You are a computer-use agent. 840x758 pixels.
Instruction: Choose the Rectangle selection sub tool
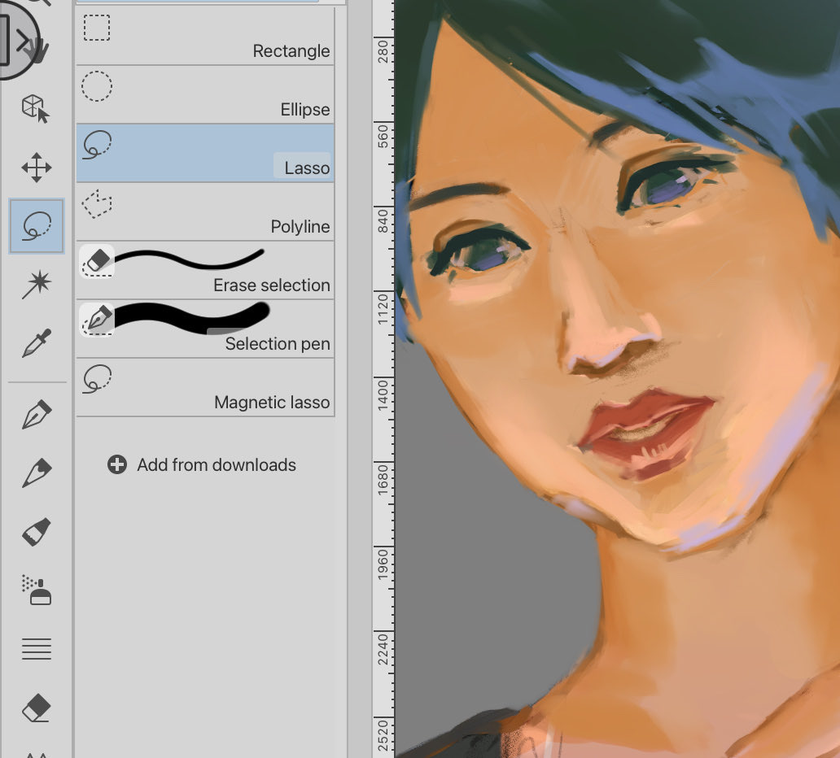click(x=205, y=36)
